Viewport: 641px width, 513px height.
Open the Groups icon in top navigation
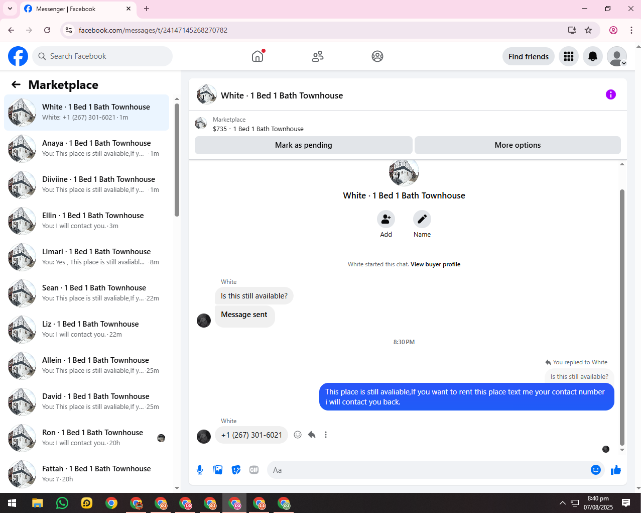tap(377, 56)
